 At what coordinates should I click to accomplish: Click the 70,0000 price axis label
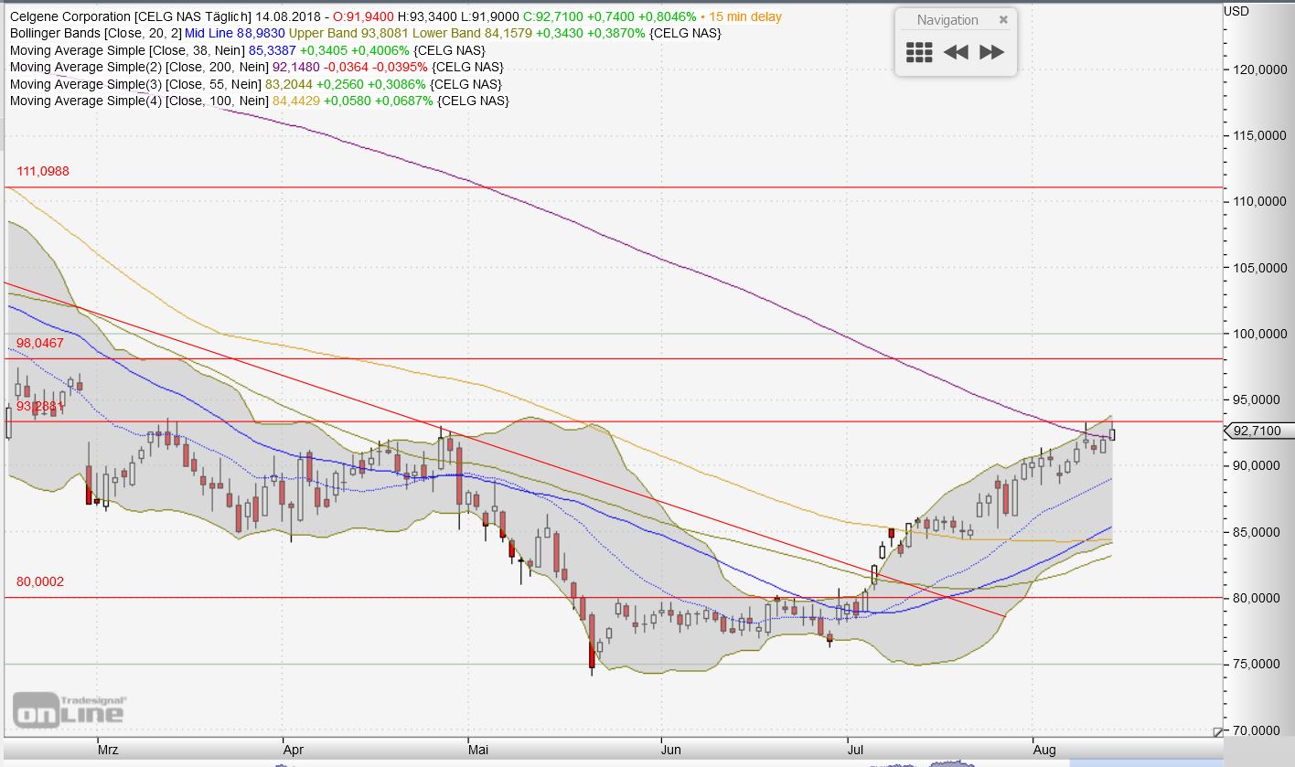point(1258,730)
